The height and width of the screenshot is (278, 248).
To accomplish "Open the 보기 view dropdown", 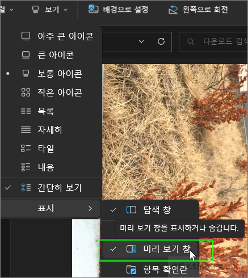I will tap(49, 10).
